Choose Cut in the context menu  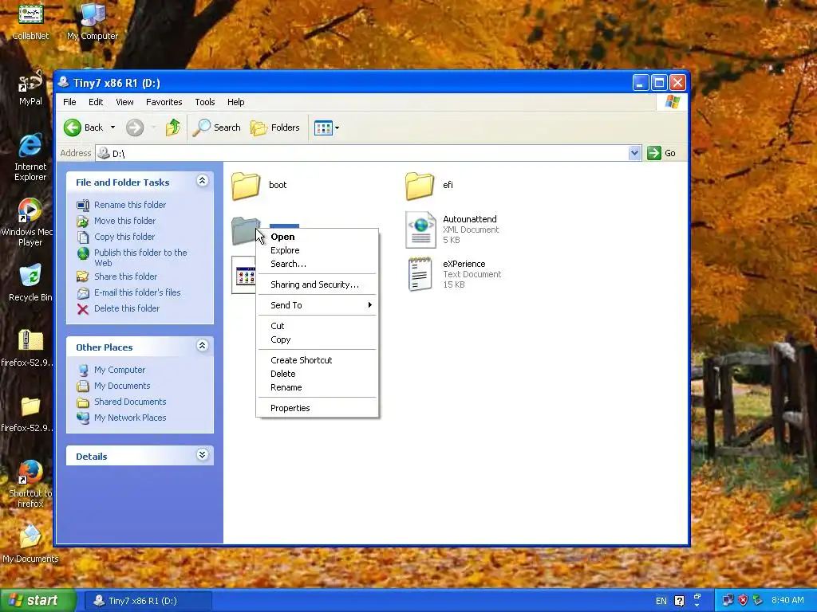pyautogui.click(x=317, y=326)
